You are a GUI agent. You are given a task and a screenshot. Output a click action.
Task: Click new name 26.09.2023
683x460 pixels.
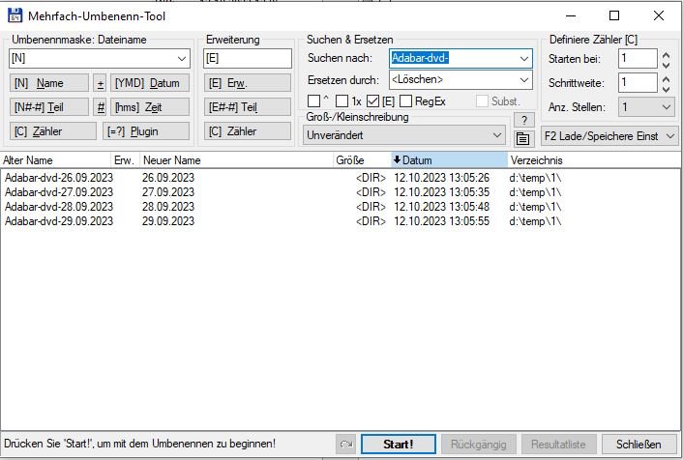pyautogui.click(x=168, y=178)
